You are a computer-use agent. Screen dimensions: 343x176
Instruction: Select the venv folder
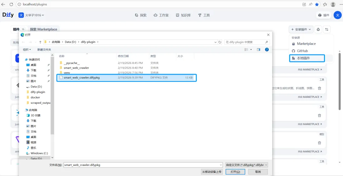point(67,72)
